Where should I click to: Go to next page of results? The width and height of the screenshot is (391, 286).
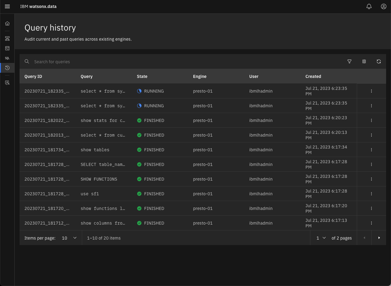[x=379, y=238]
